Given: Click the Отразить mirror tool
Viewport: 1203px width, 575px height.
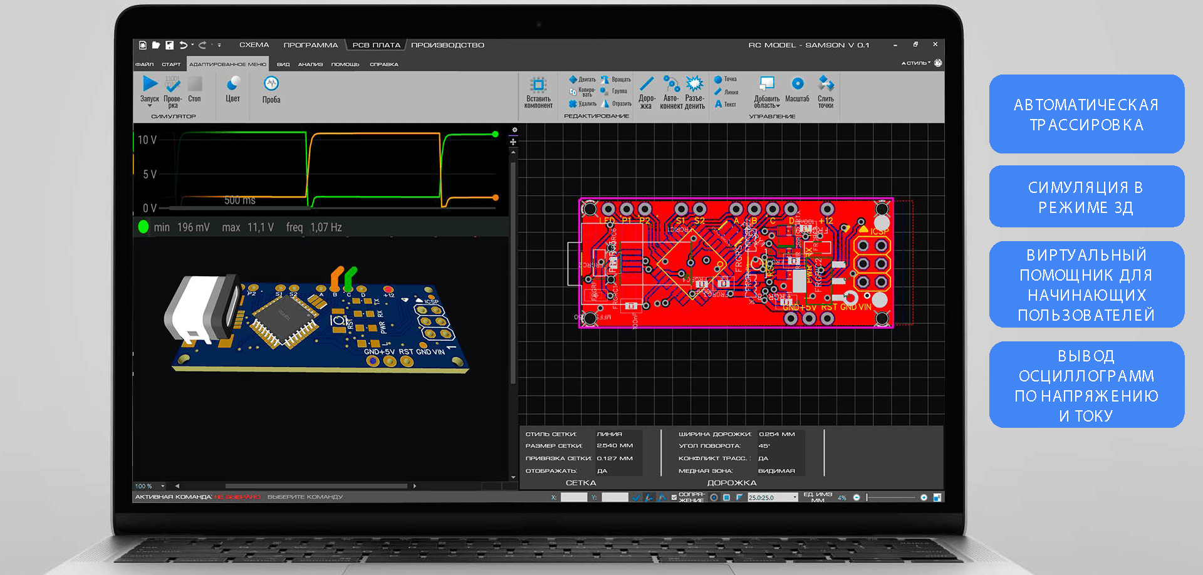Looking at the screenshot, I should 616,104.
